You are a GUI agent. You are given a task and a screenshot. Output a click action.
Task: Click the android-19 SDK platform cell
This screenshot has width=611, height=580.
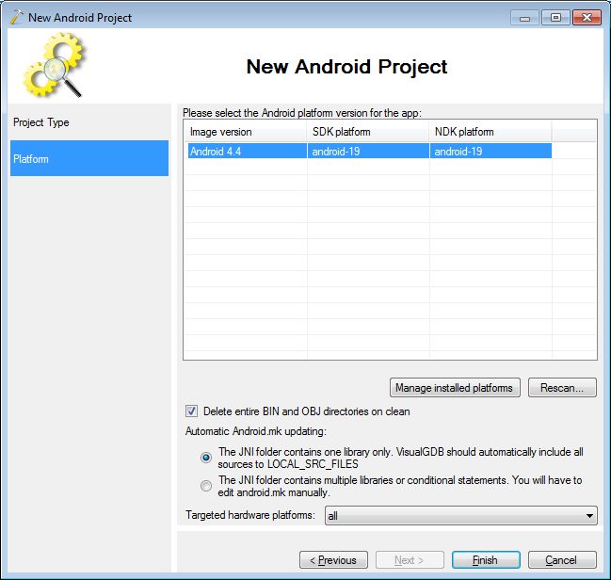(368, 152)
